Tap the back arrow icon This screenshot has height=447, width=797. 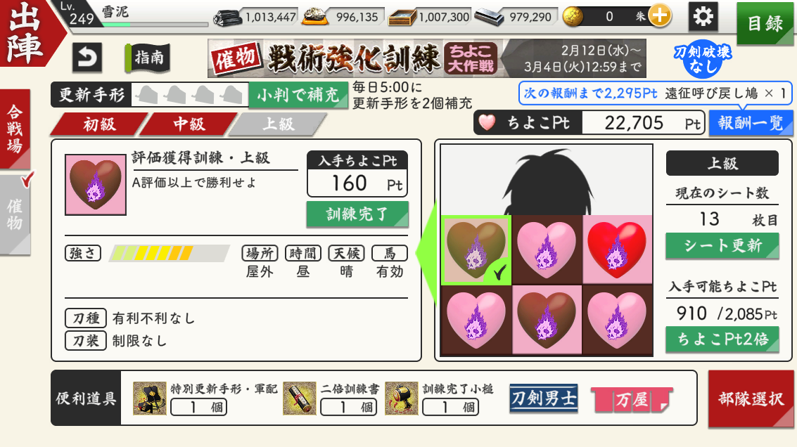tap(87, 57)
